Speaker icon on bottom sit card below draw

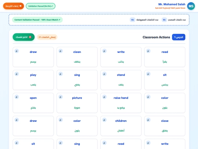16,143
